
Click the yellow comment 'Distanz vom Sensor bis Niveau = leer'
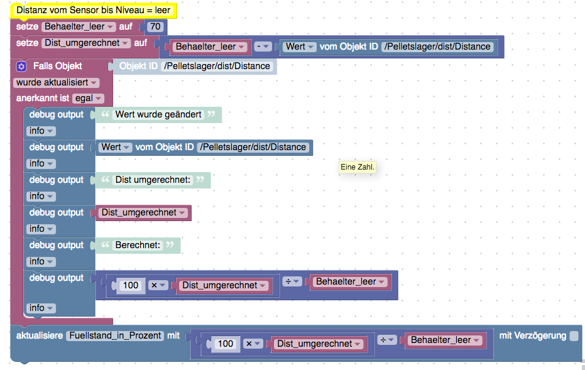coord(93,11)
